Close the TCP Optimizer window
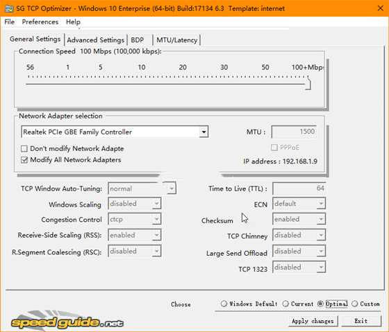The height and width of the screenshot is (332, 389). 381,8
